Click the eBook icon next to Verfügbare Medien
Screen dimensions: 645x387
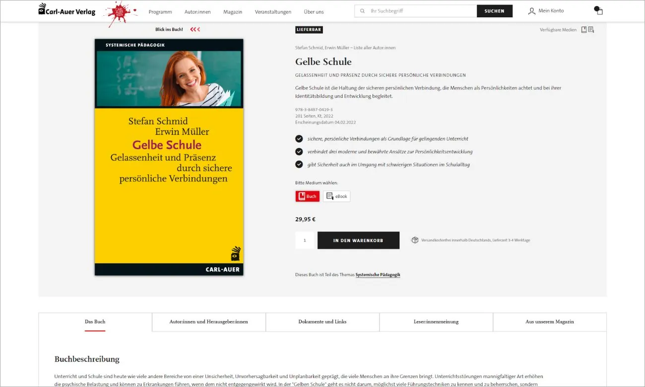590,30
